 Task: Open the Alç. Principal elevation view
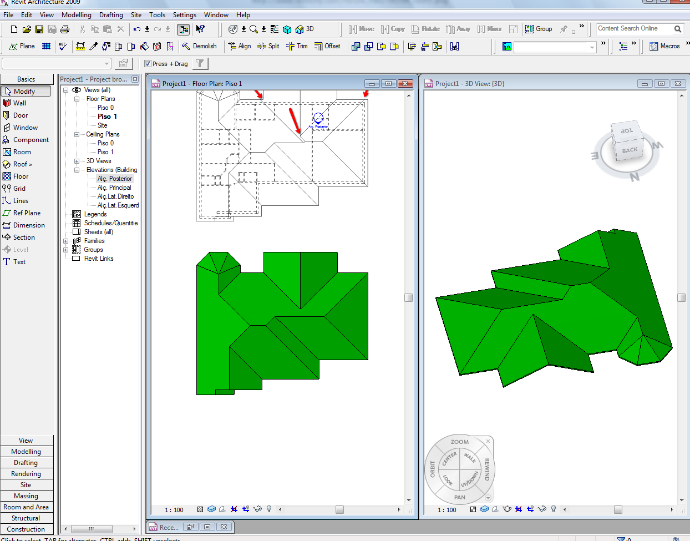click(114, 188)
